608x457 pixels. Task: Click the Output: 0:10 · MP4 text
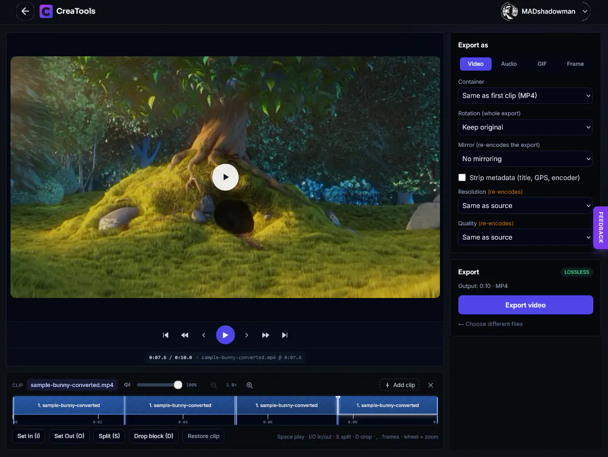[x=483, y=286]
